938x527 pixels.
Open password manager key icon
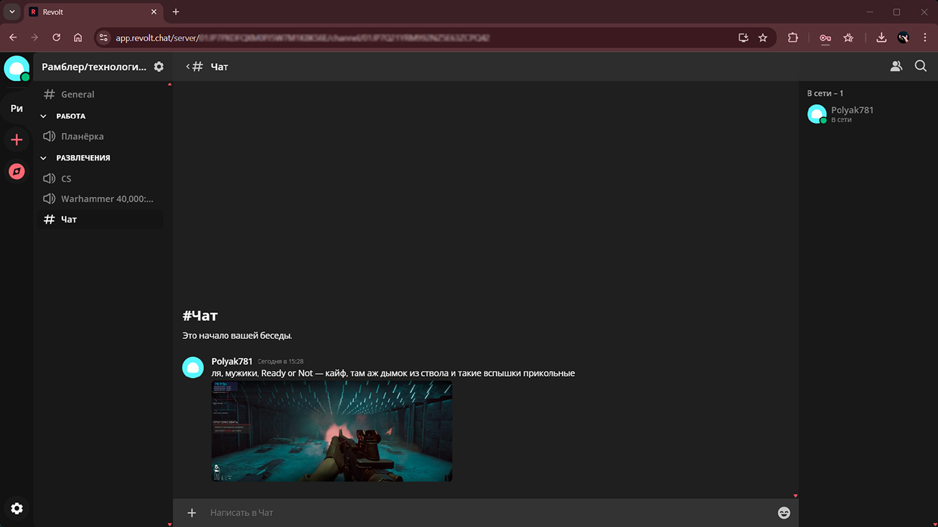[825, 38]
